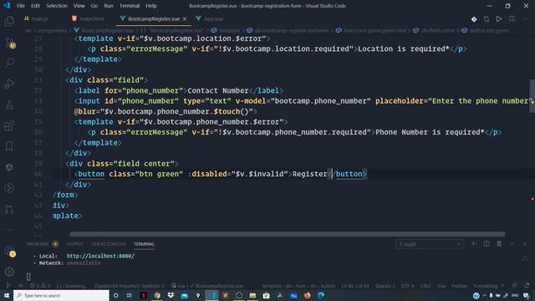The height and width of the screenshot is (301, 535).
Task: Open the Run menu
Action: pos(109,6)
